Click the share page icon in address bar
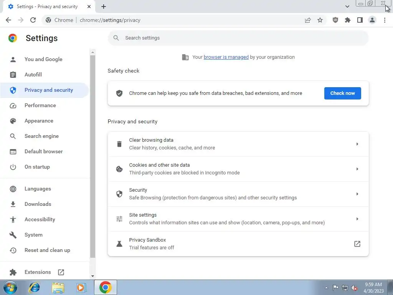This screenshot has width=393, height=295. click(307, 20)
